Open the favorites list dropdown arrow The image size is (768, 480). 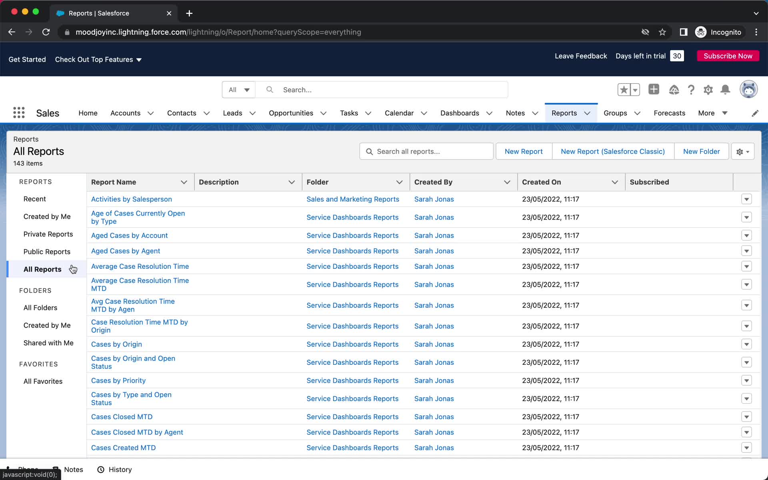[635, 90]
